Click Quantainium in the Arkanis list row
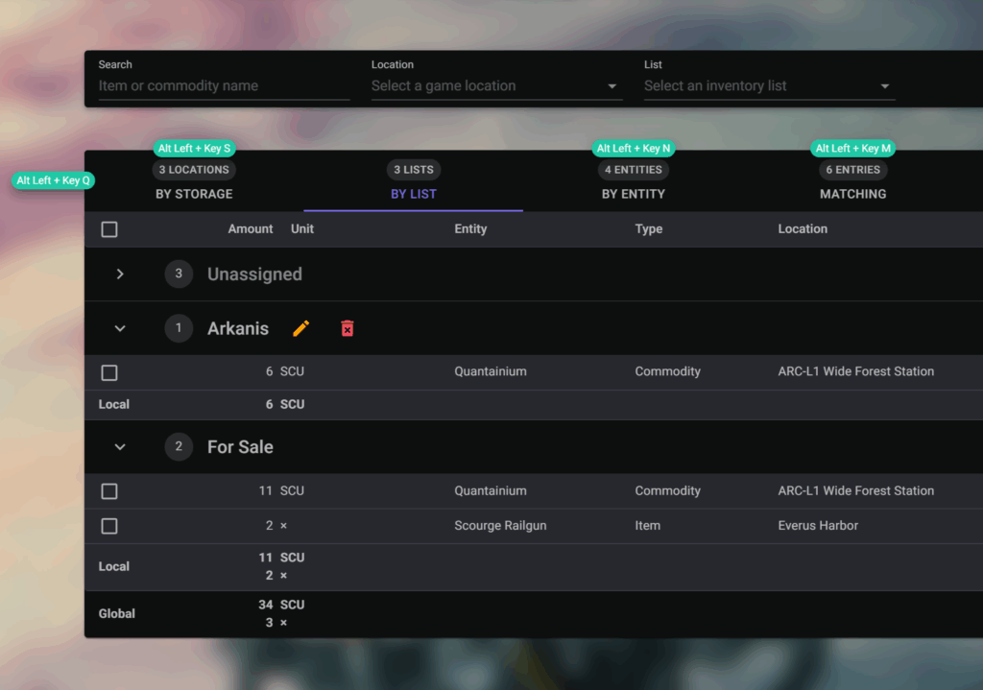Image resolution: width=983 pixels, height=690 pixels. [x=491, y=371]
